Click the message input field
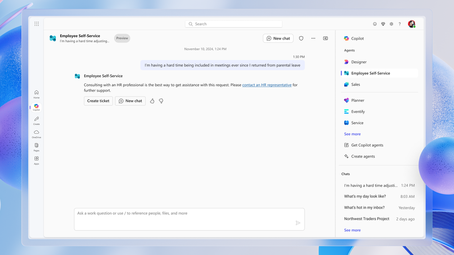Viewport: 454px width, 255px height. tap(190, 219)
